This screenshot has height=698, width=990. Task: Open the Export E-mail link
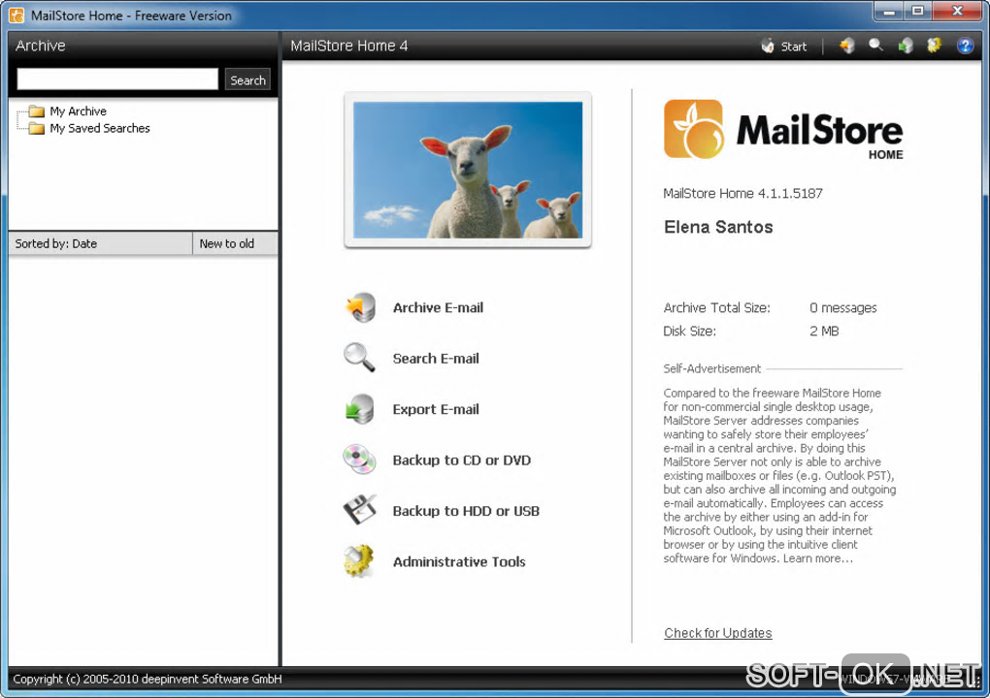tap(436, 409)
